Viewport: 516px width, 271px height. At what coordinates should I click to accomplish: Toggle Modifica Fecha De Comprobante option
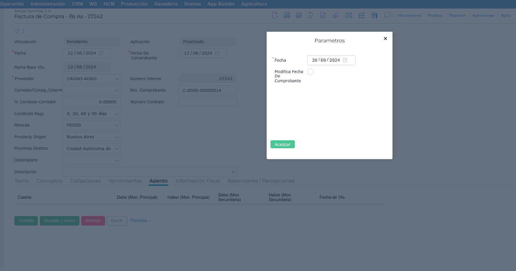pyautogui.click(x=310, y=72)
